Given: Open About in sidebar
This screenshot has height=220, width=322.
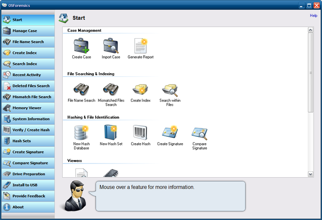Looking at the screenshot, I should pos(28,207).
